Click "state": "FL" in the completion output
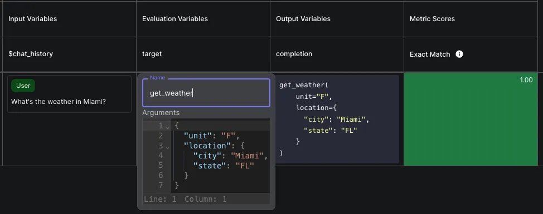This screenshot has height=214, width=543. pos(331,131)
